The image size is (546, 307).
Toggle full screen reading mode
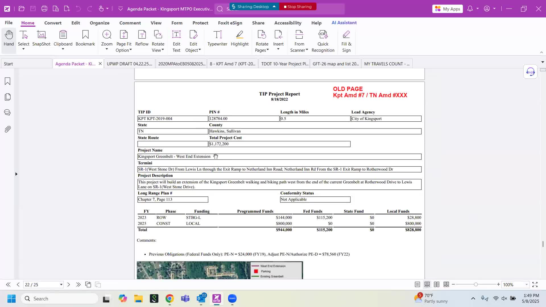tap(535, 285)
